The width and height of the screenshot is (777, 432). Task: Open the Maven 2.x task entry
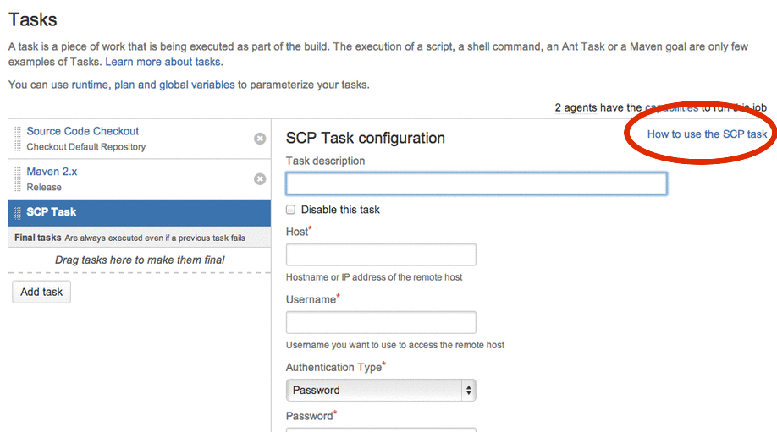pyautogui.click(x=52, y=172)
